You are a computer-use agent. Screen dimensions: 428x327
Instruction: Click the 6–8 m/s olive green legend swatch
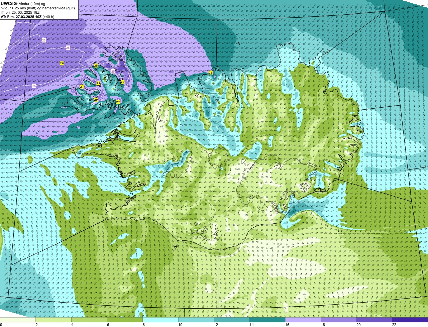(x=125, y=320)
